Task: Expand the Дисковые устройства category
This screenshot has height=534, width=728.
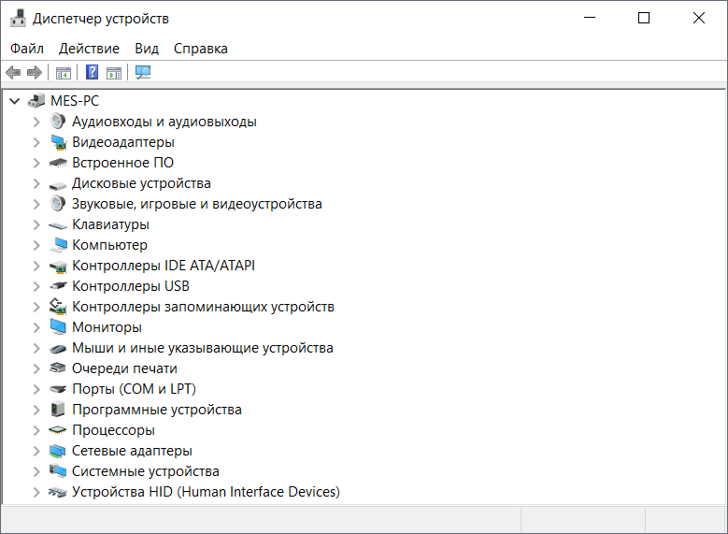Action: coord(36,183)
